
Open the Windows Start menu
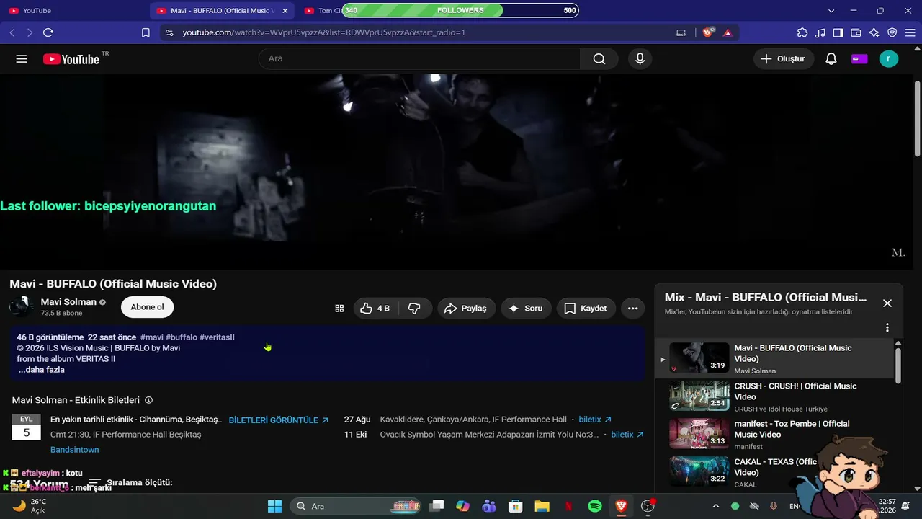pos(274,506)
